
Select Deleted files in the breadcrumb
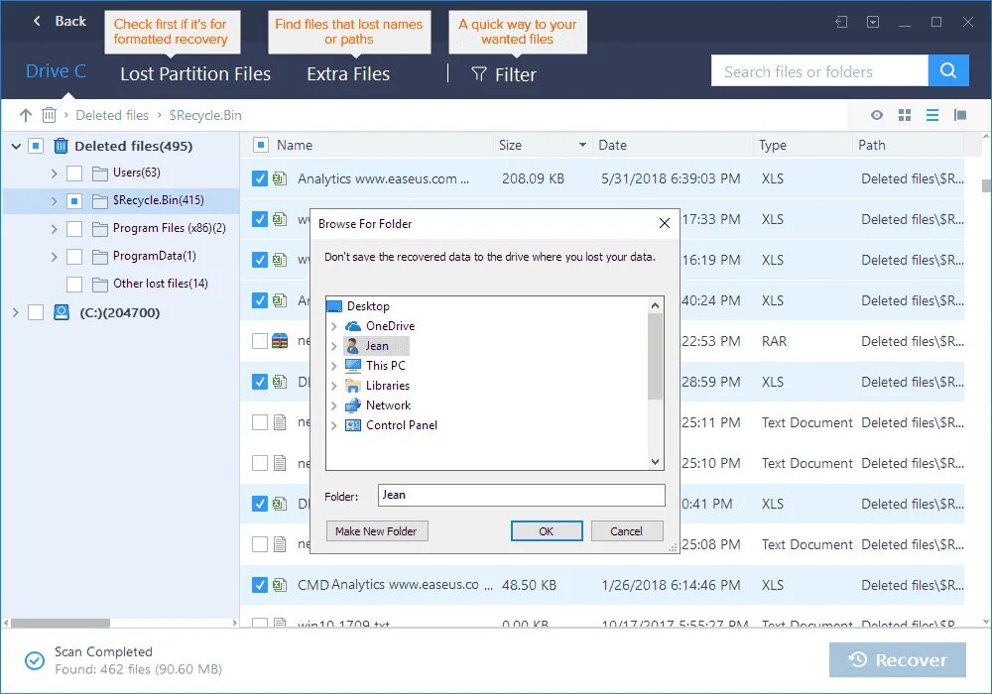tap(112, 115)
